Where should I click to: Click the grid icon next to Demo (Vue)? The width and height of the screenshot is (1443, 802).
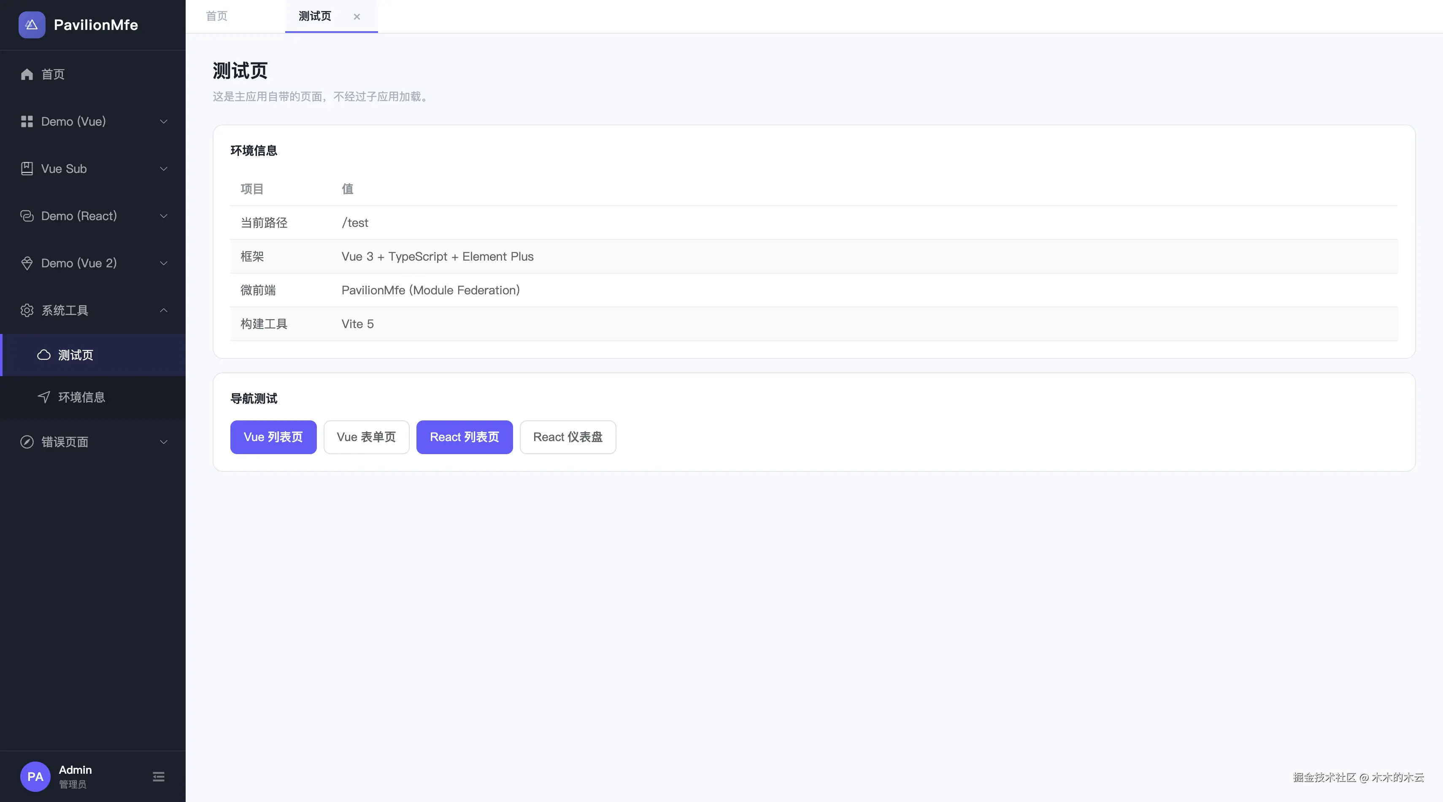(x=27, y=121)
